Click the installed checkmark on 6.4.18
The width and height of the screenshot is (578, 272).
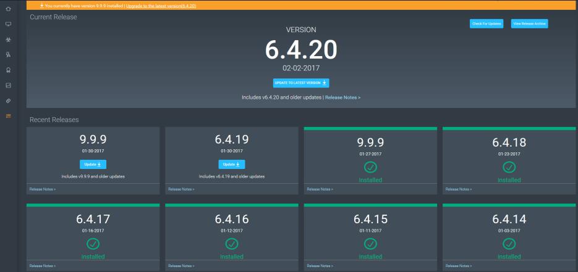[509, 167]
